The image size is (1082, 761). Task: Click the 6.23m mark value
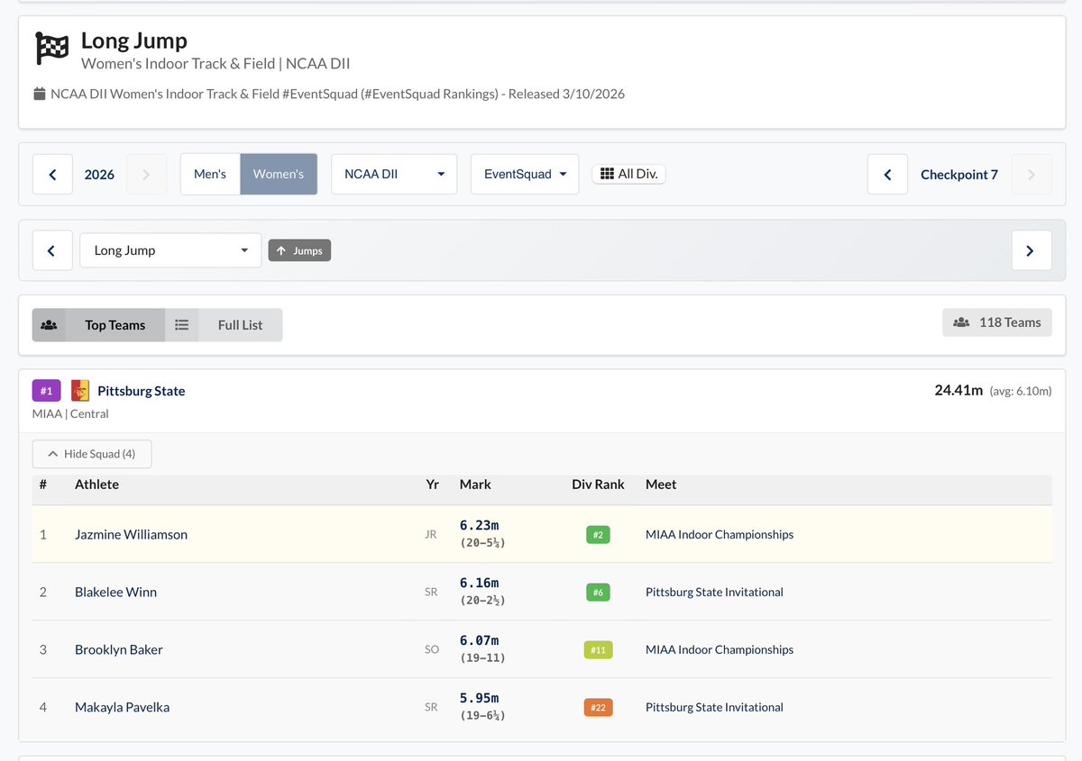[479, 525]
